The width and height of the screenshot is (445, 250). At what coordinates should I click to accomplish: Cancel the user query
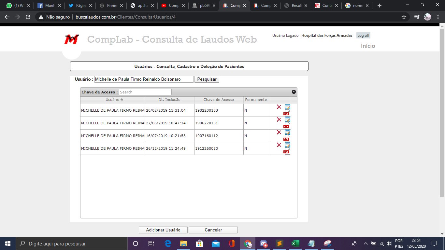(213, 230)
